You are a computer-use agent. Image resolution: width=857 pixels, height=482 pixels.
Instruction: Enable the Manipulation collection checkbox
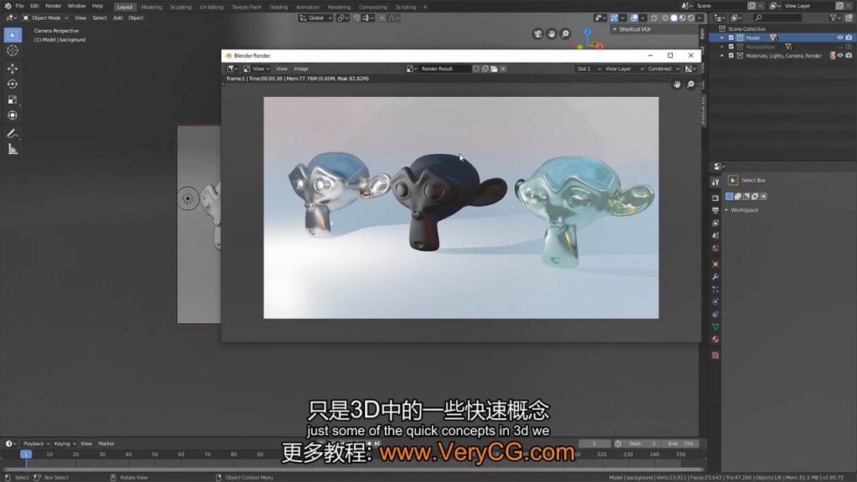731,47
